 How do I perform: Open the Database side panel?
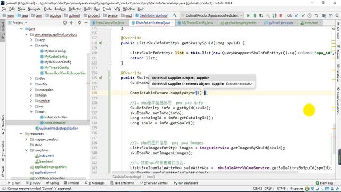click(338, 73)
